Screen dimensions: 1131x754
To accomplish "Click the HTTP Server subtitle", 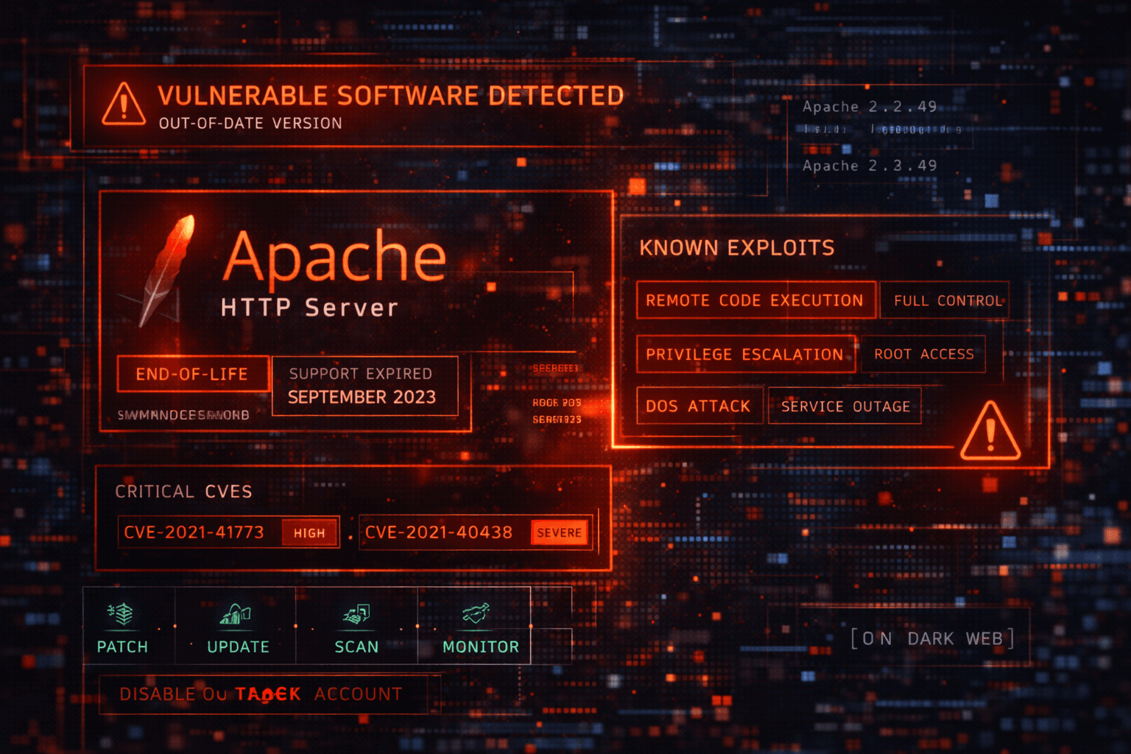I will coord(309,307).
